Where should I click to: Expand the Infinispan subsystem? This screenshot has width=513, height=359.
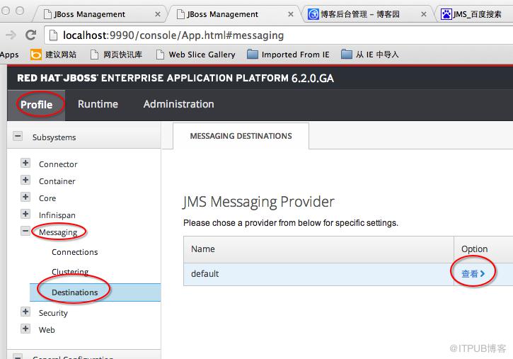click(x=25, y=214)
